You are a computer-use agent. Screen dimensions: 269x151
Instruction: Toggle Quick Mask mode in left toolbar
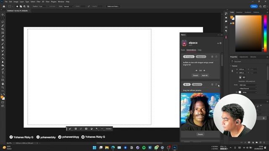pyautogui.click(x=3, y=102)
